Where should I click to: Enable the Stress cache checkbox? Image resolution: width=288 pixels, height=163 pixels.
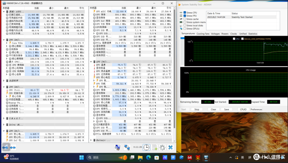pos(185,19)
